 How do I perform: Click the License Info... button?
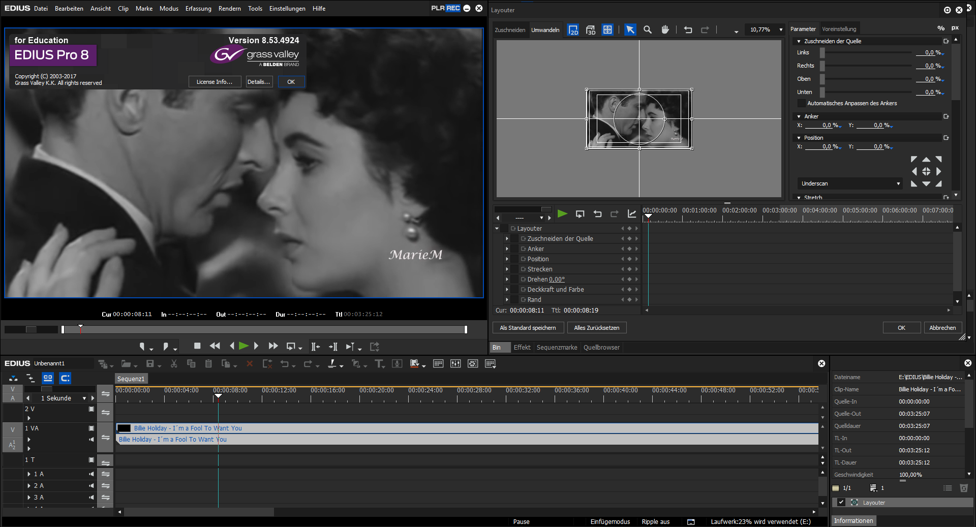point(215,82)
